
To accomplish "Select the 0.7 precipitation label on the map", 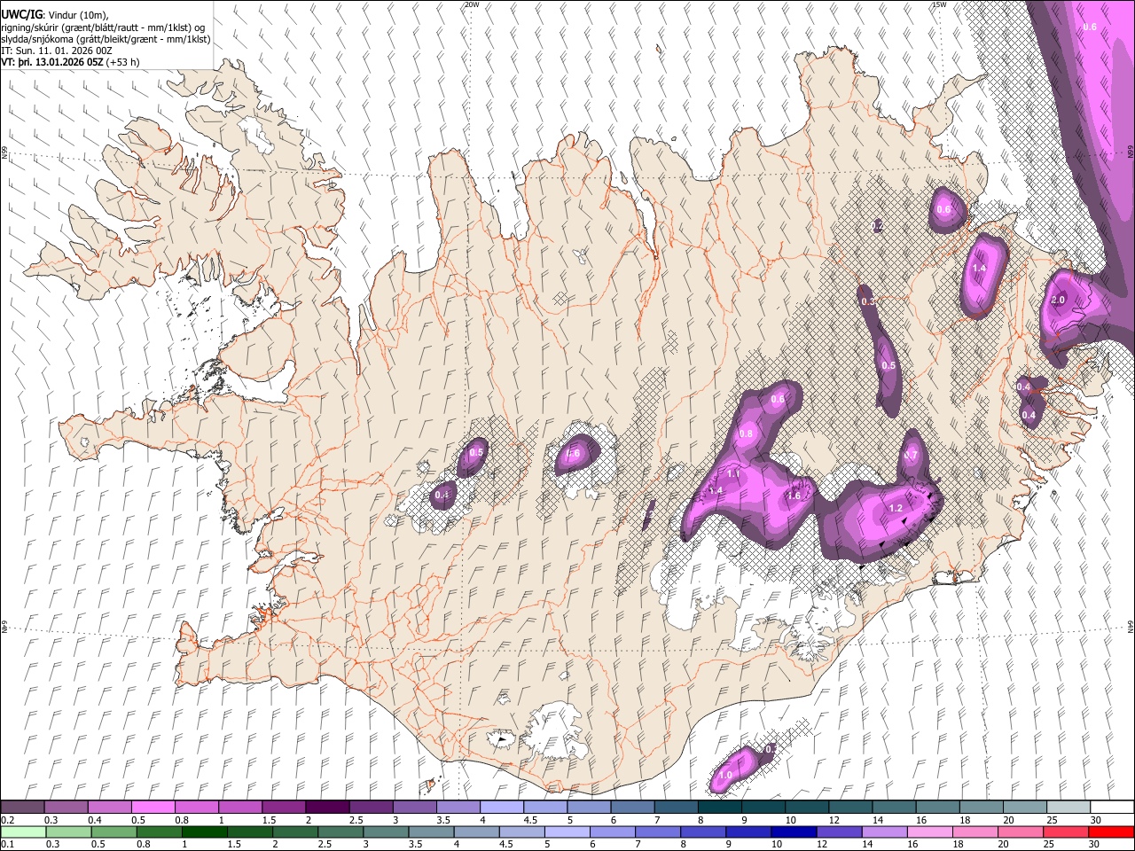I will 911,456.
